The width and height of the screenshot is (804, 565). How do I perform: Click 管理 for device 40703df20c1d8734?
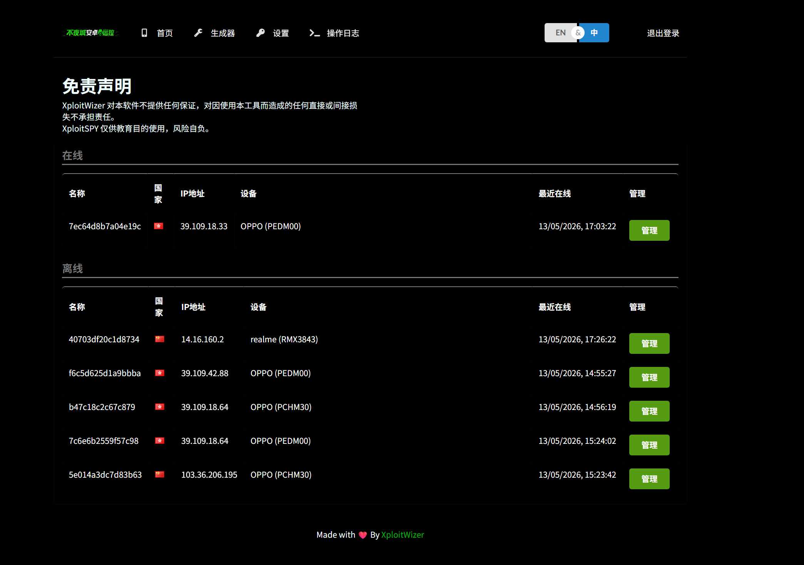click(x=649, y=343)
